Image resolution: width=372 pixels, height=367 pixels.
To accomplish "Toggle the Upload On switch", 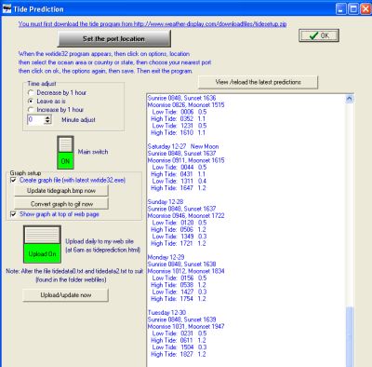I will coord(42,244).
